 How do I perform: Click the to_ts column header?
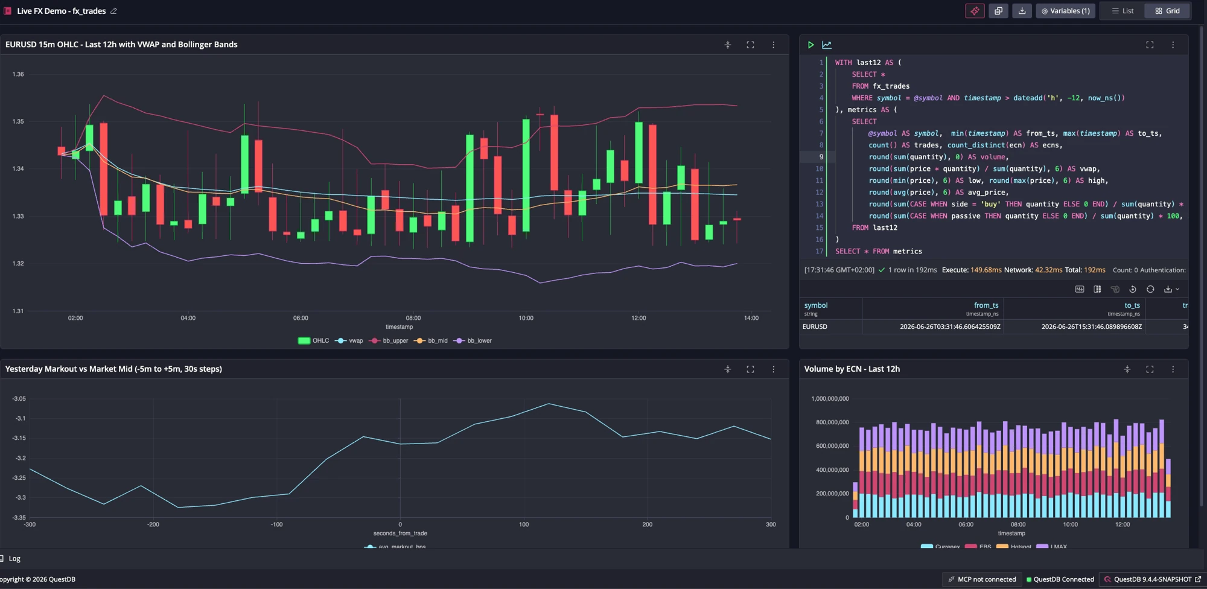[x=1074, y=308]
